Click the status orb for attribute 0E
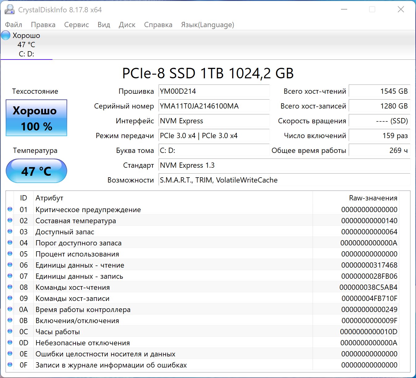416x378 pixels. pos(10,353)
